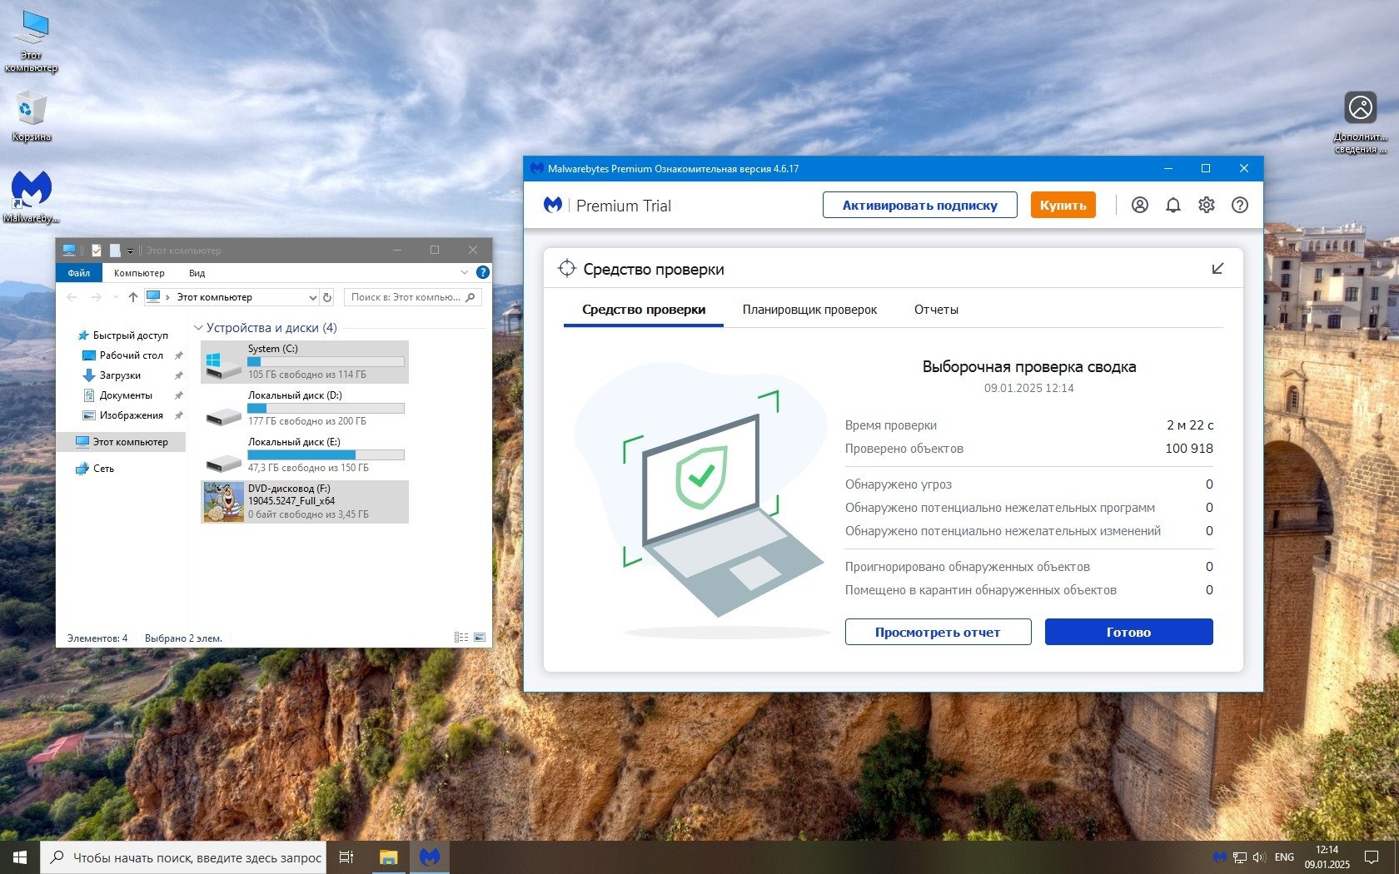Collapse the 'Устройства и диски' group

click(198, 328)
